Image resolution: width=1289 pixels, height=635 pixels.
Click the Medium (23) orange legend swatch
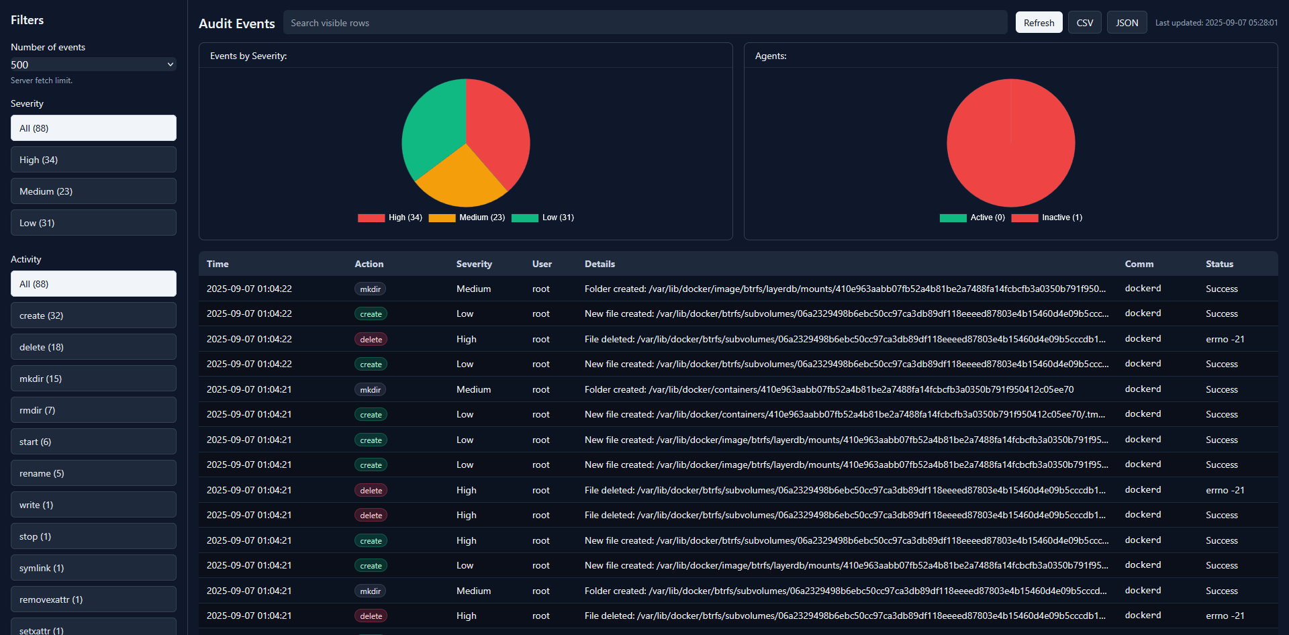(442, 217)
